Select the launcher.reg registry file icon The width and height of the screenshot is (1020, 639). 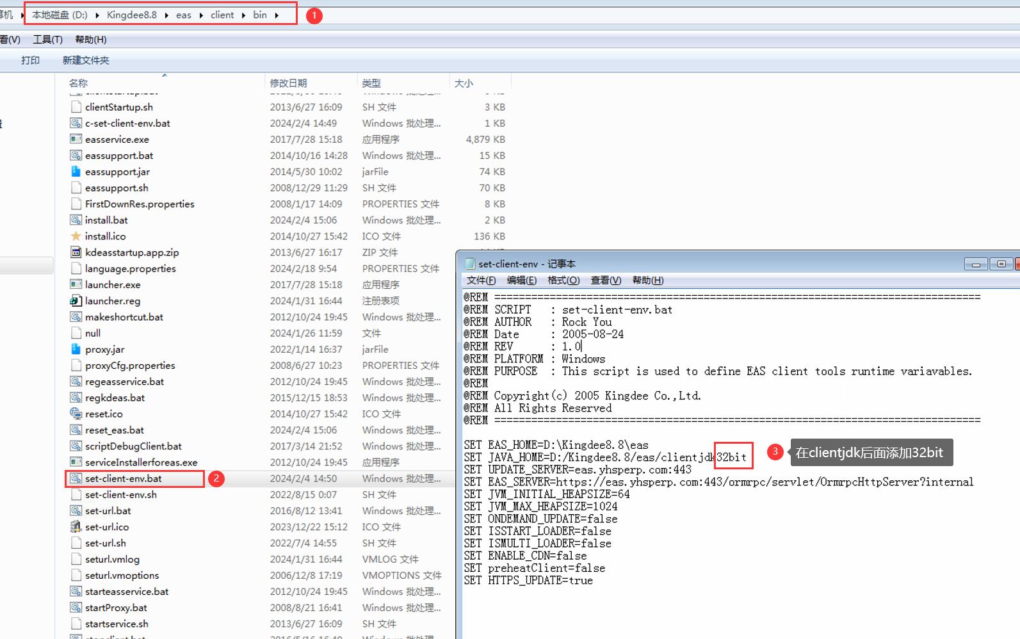pos(76,301)
